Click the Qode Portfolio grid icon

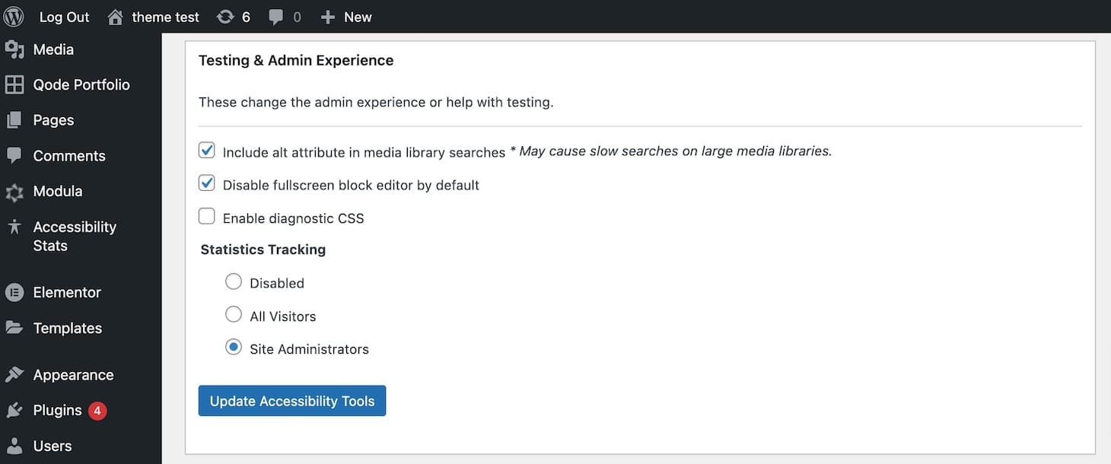coord(15,84)
